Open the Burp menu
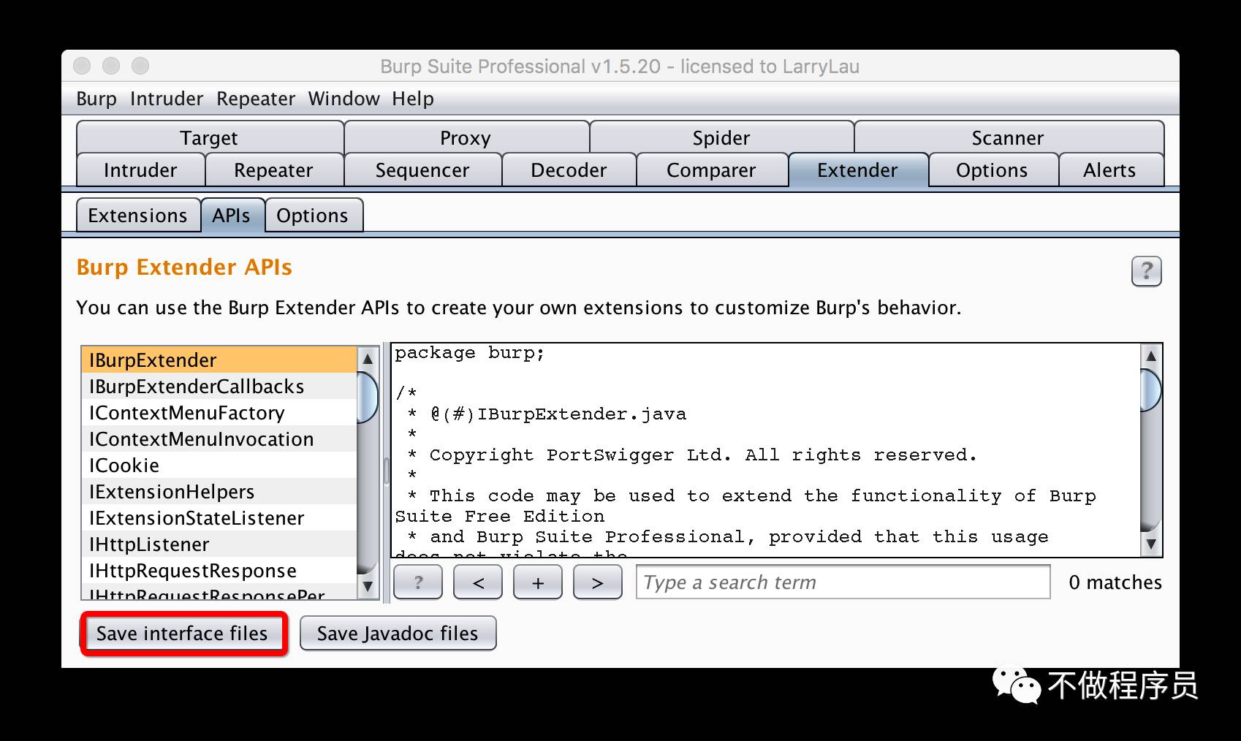The height and width of the screenshot is (741, 1241). pos(96,99)
